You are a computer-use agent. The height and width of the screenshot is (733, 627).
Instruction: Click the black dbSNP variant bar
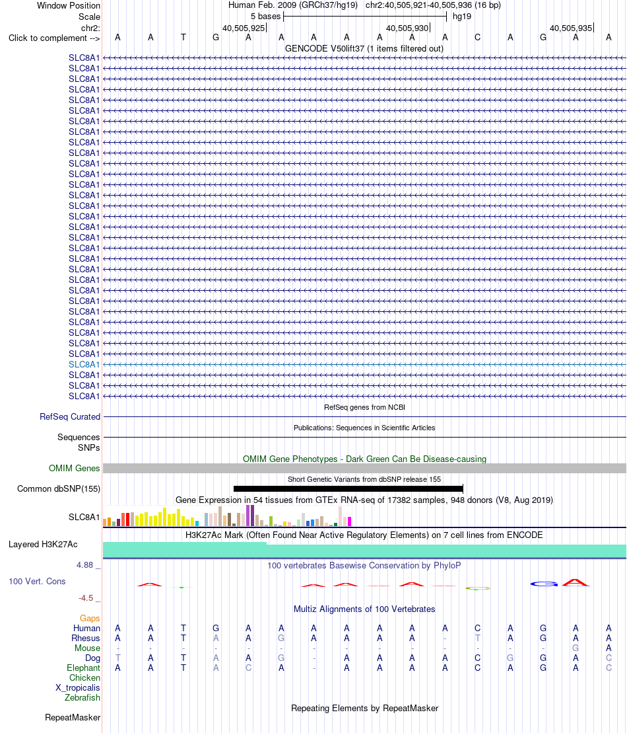[348, 489]
